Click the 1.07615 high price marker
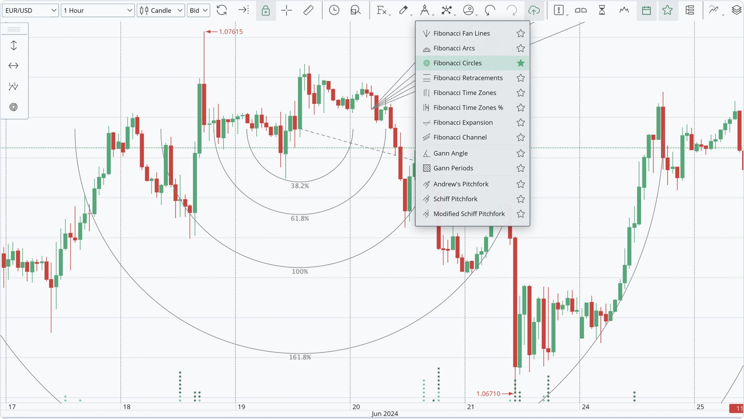Viewport: 744px width, 419px height. (x=230, y=32)
